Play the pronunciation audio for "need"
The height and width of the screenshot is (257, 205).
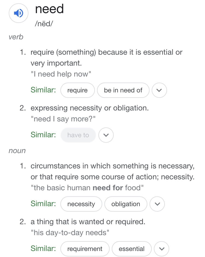pyautogui.click(x=19, y=13)
